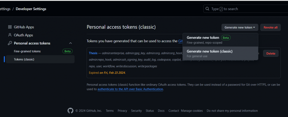Go to Developer Settings breadcrumb
The height and width of the screenshot is (117, 288).
(31, 9)
